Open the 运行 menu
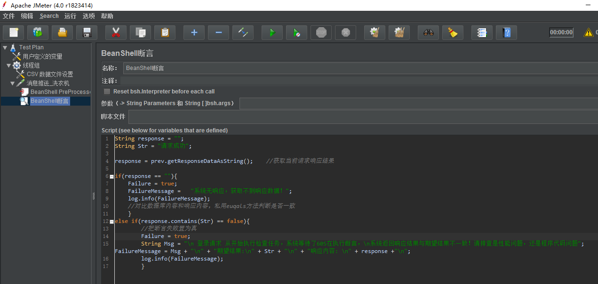 71,16
